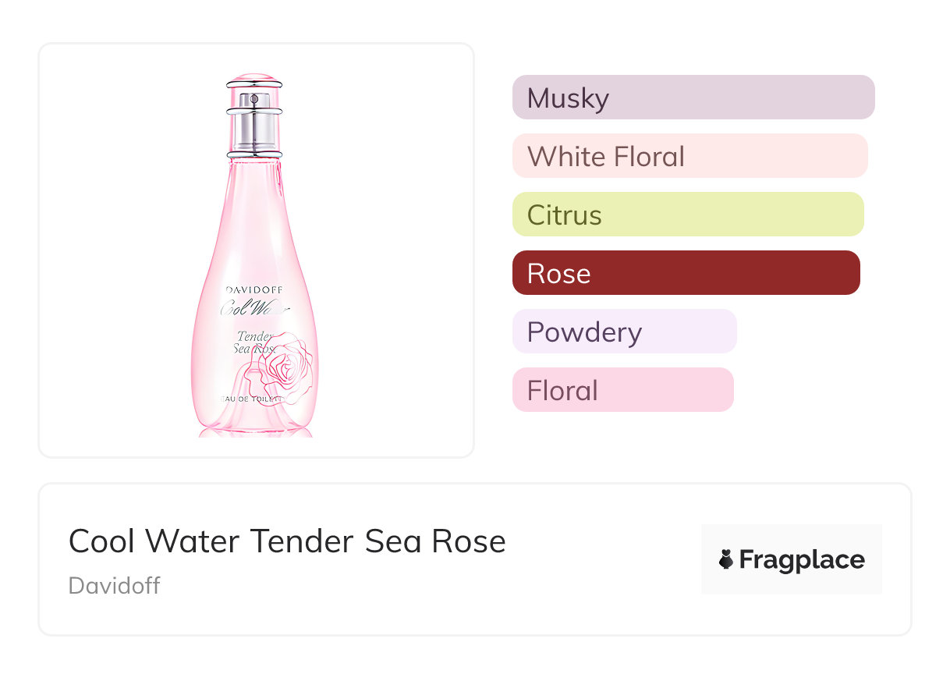Select the Musky accord bar
The width and height of the screenshot is (950, 674).
pos(693,98)
